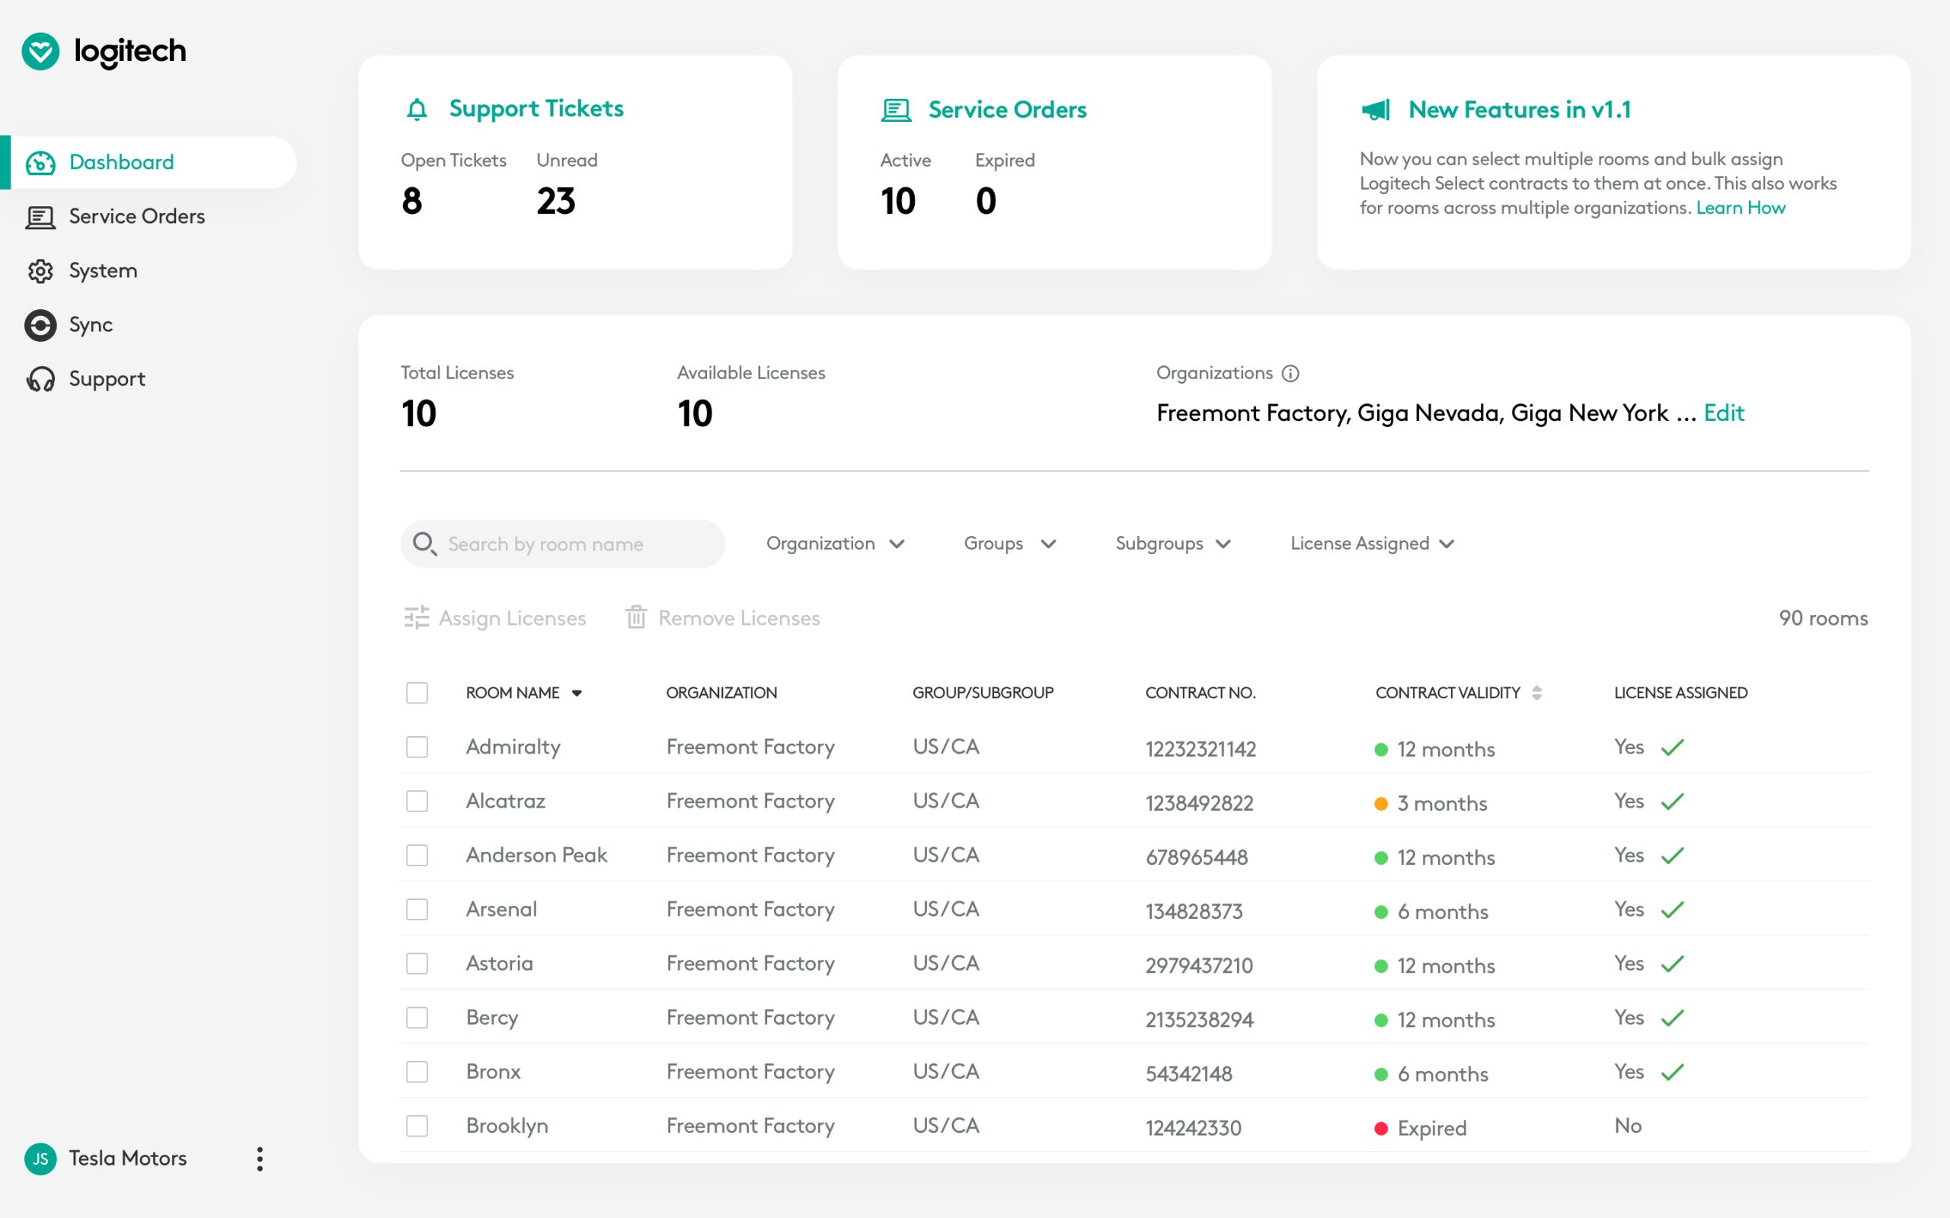Check the Alcatraz room checkbox

(x=417, y=801)
